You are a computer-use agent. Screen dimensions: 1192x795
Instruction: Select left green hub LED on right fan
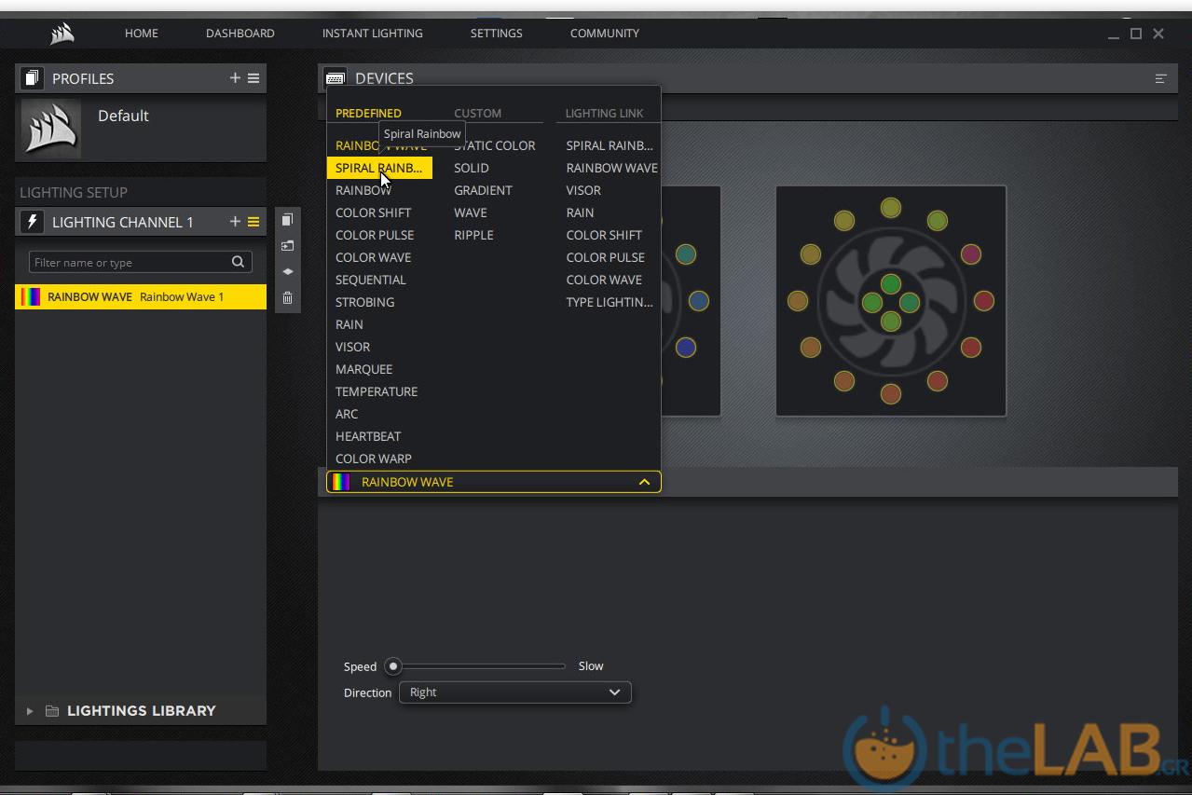[x=872, y=302]
